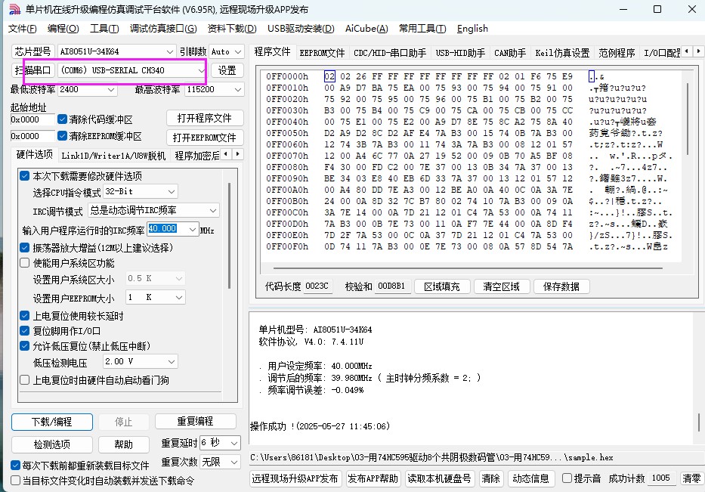Click the 保存数据 button

tap(561, 286)
